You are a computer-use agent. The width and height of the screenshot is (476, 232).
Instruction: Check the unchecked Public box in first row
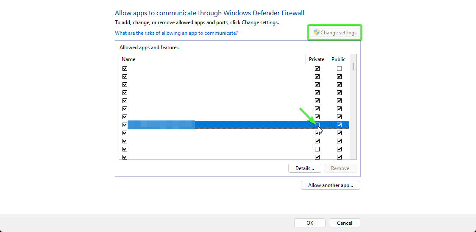[x=339, y=69]
